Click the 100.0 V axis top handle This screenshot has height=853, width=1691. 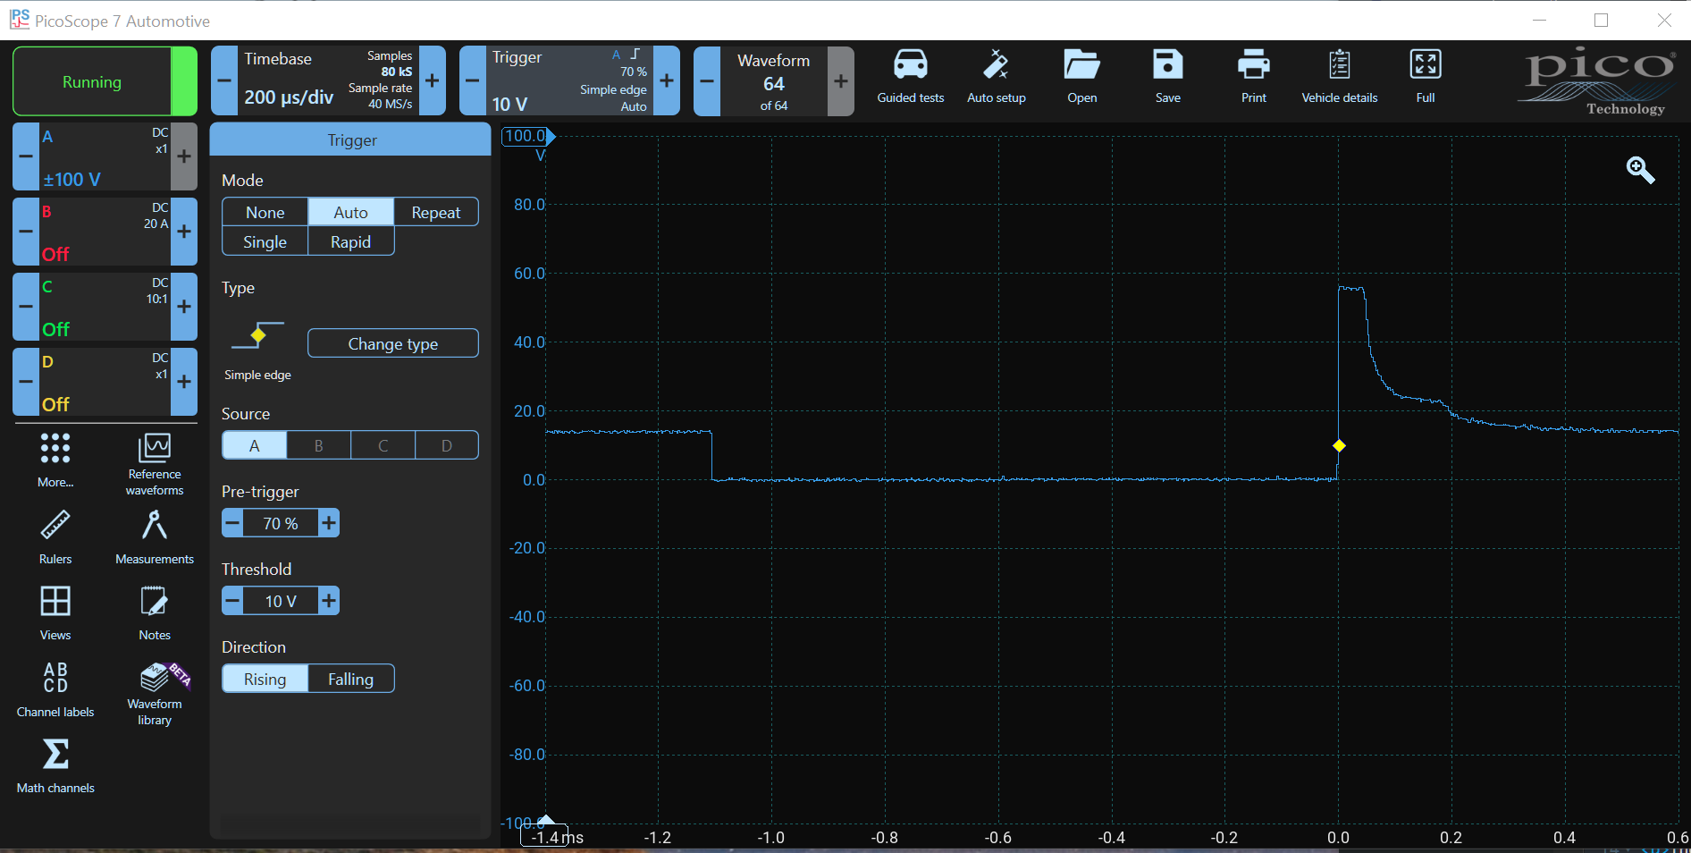click(527, 136)
